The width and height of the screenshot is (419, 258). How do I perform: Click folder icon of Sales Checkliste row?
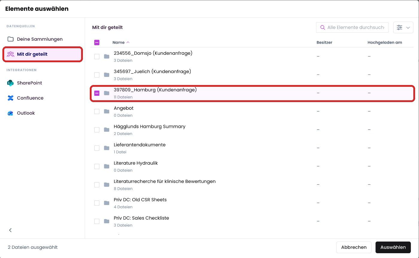pos(107,221)
